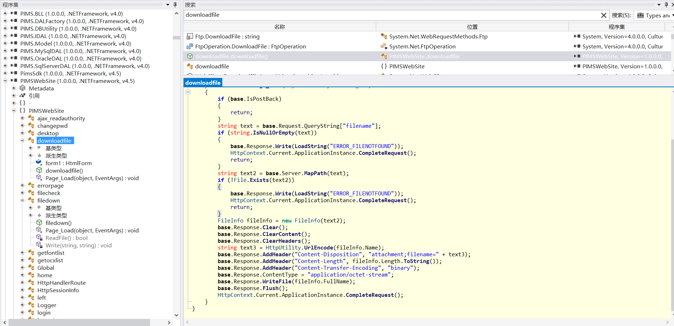Clear the downloadfile search text with X
The height and width of the screenshot is (326, 674).
click(603, 15)
